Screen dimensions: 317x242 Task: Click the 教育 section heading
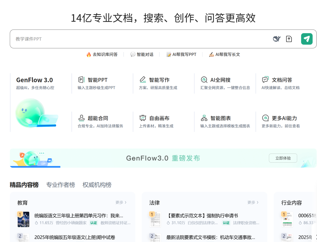tap(22, 203)
